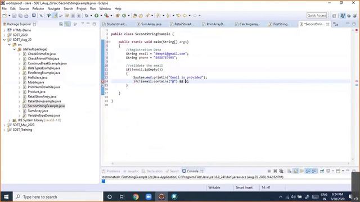This screenshot has height=202, width=360.
Task: Click the Windows Start button
Action: tap(6, 197)
